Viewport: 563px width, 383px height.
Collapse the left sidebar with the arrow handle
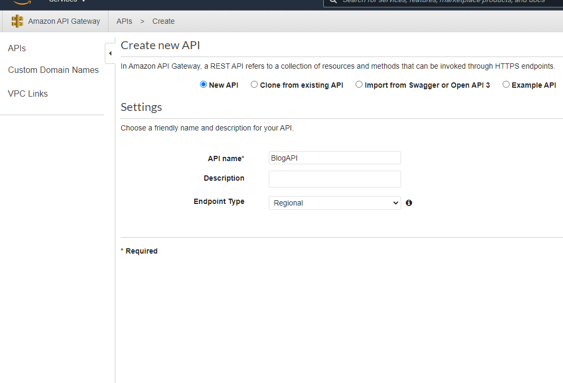pyautogui.click(x=110, y=53)
